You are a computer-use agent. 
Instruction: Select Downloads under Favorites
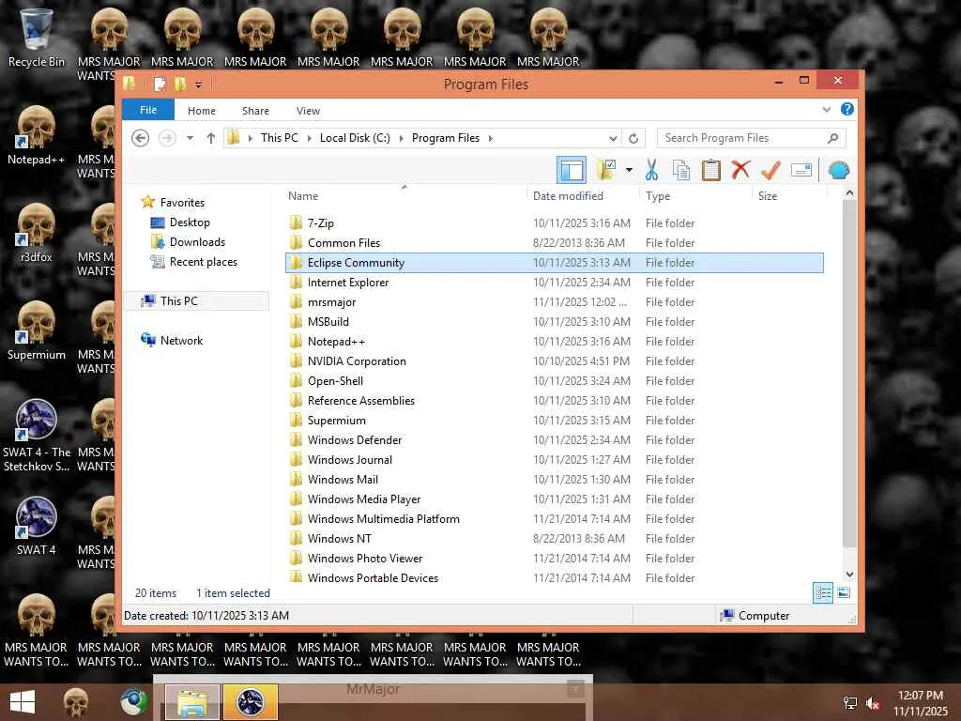[197, 242]
